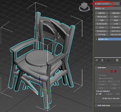Apply the Unwrap UVW modifier button

115,35
